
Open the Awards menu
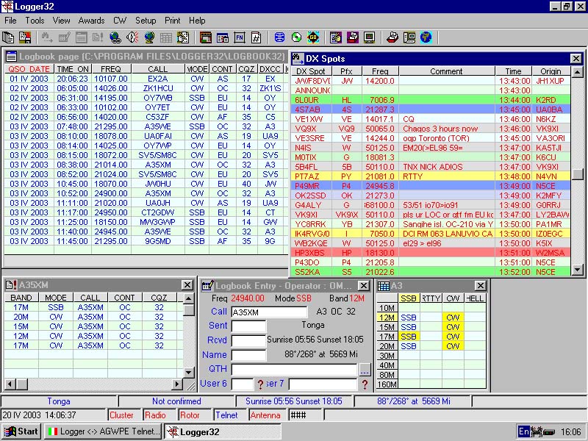(91, 21)
